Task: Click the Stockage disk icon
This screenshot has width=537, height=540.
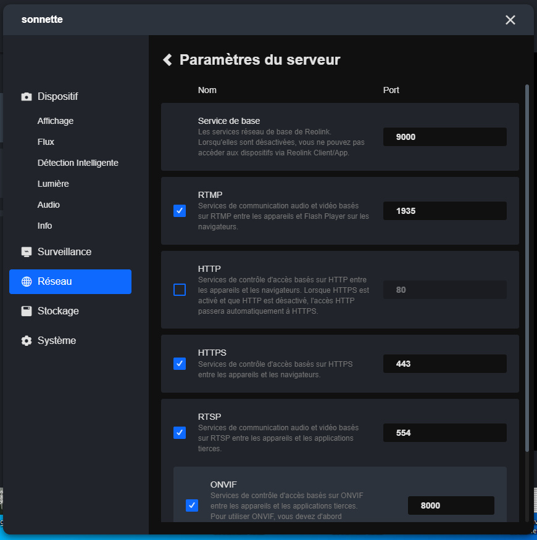Action: coord(27,311)
